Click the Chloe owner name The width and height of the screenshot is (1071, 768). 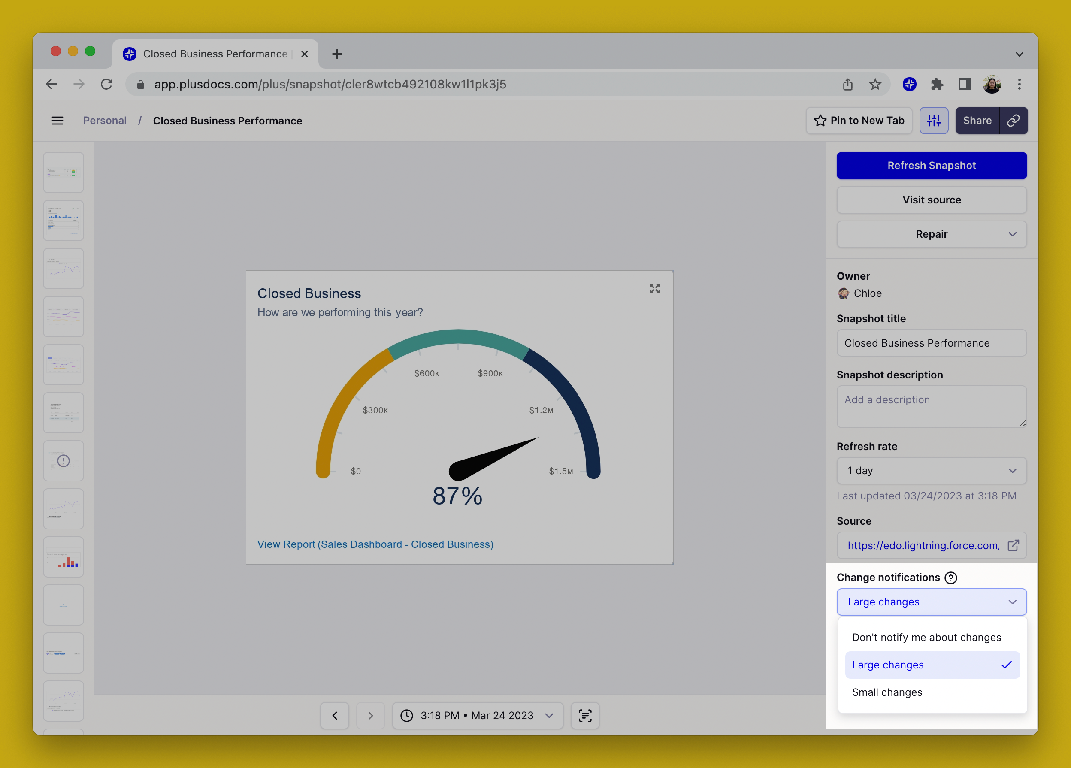(868, 293)
